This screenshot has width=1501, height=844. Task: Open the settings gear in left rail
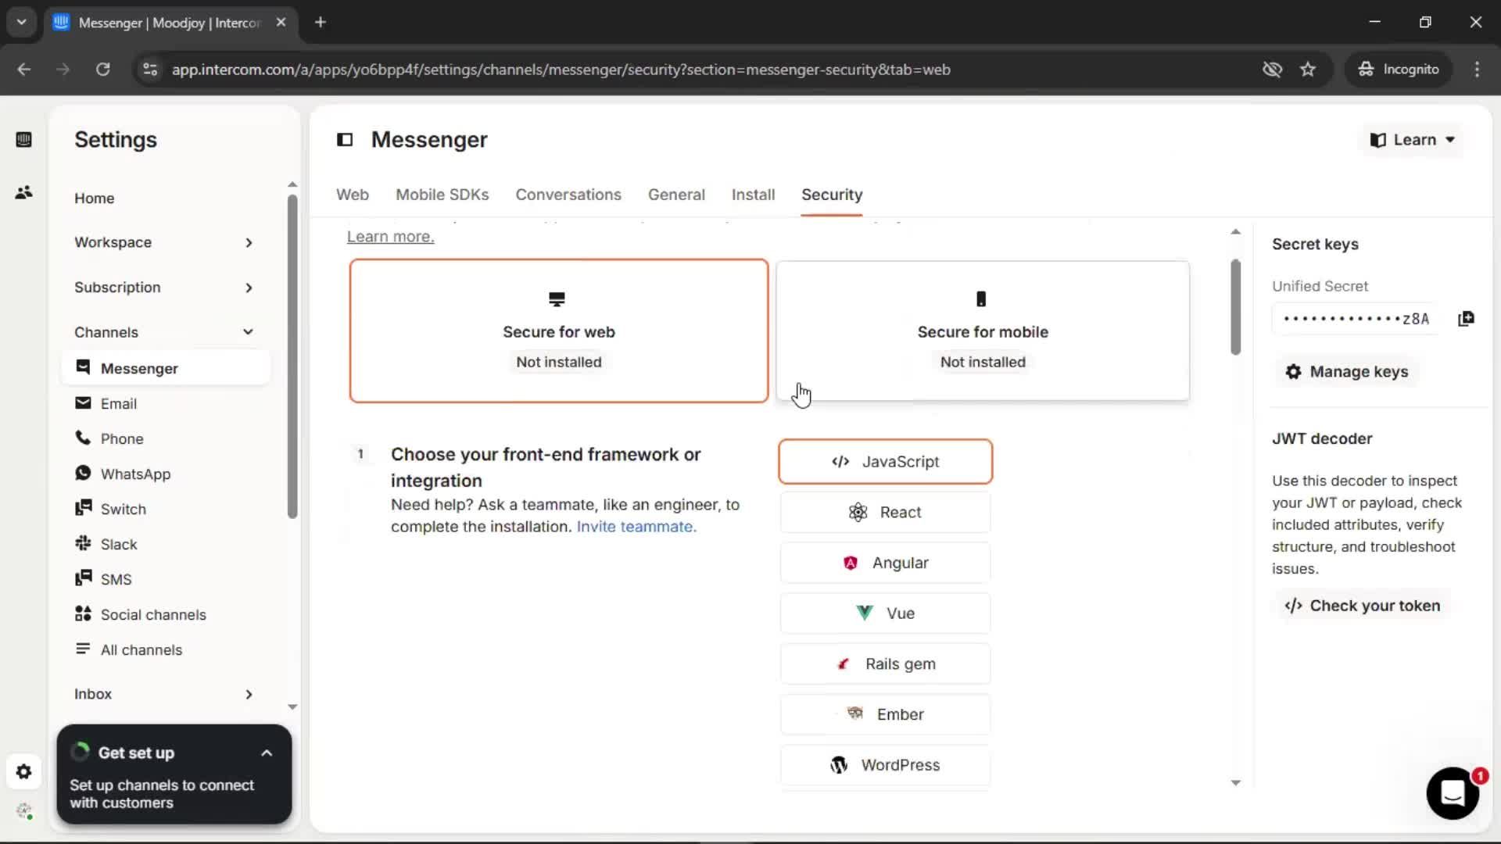click(23, 772)
